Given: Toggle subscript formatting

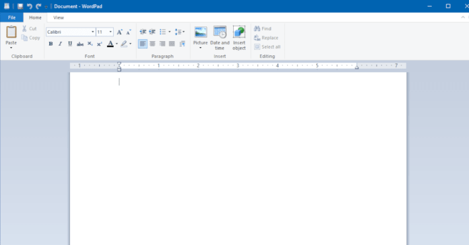Looking at the screenshot, I should [90, 44].
